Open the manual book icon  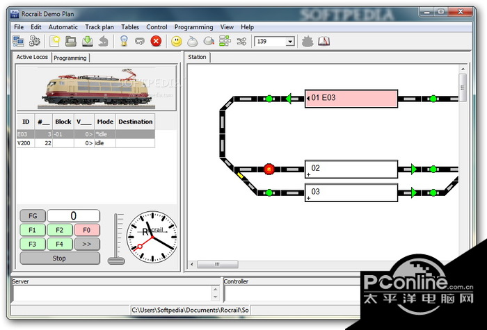point(324,41)
